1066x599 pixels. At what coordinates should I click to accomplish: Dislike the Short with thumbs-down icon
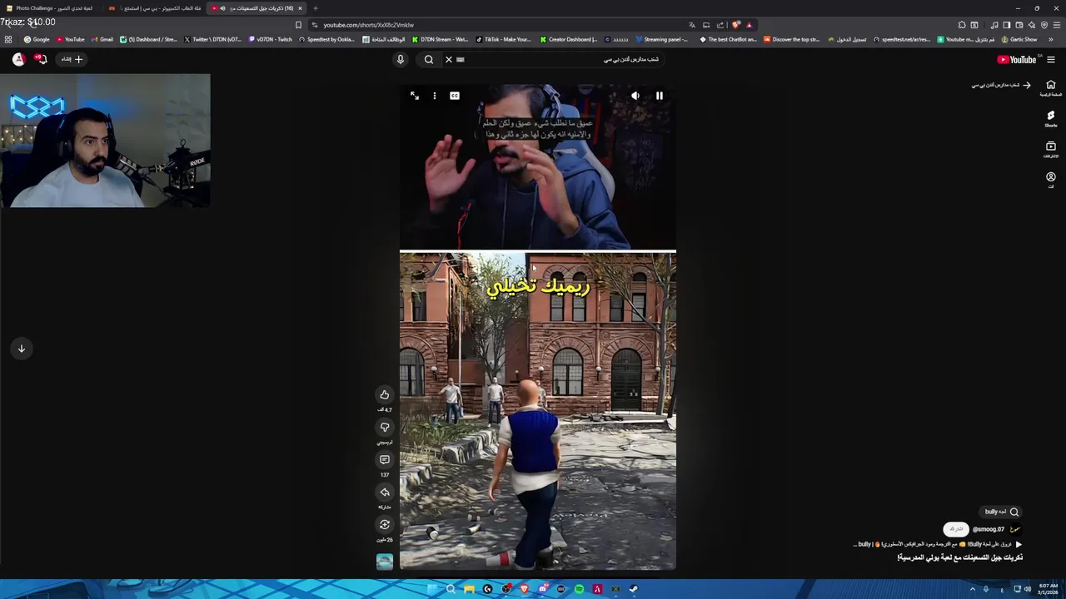click(384, 428)
